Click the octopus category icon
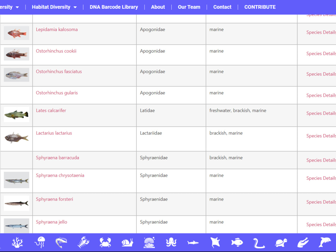Screen dimensions: 336x252 click(x=171, y=243)
